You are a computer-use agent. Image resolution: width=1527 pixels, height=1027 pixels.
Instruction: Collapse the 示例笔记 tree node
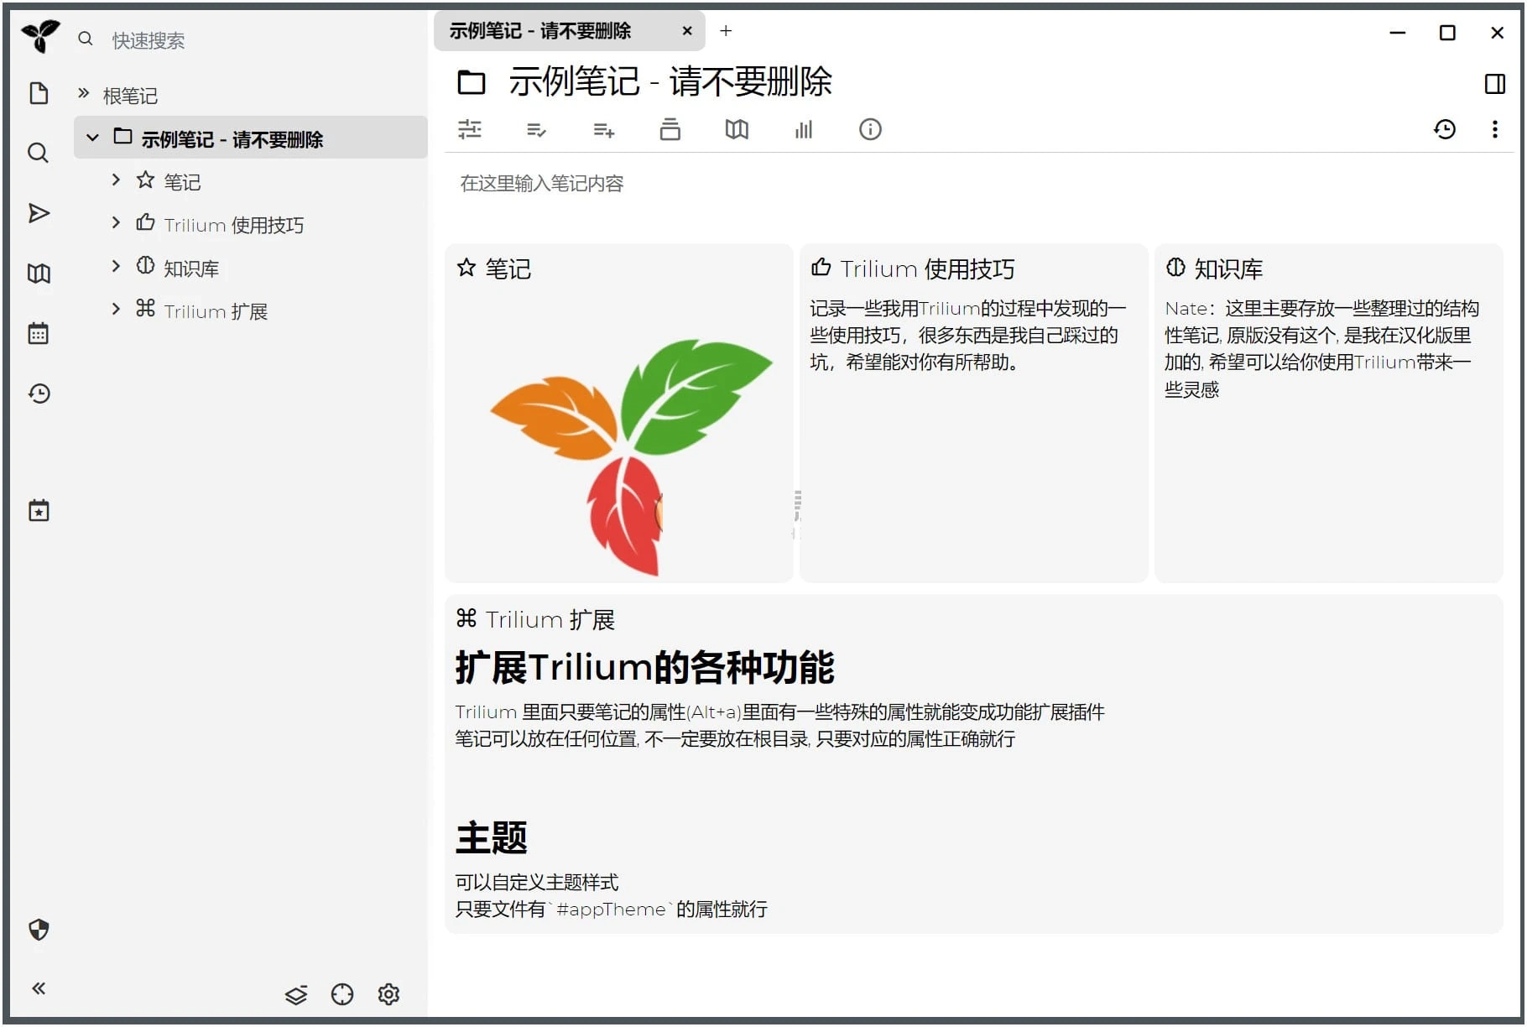(x=92, y=138)
